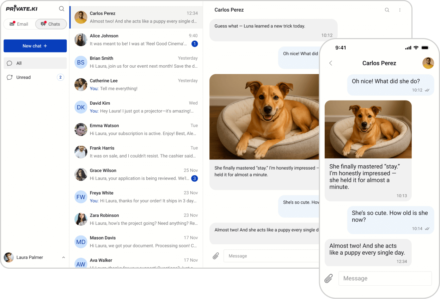Switch to the Email tab
Screen dimensions: 440x299
[20, 24]
